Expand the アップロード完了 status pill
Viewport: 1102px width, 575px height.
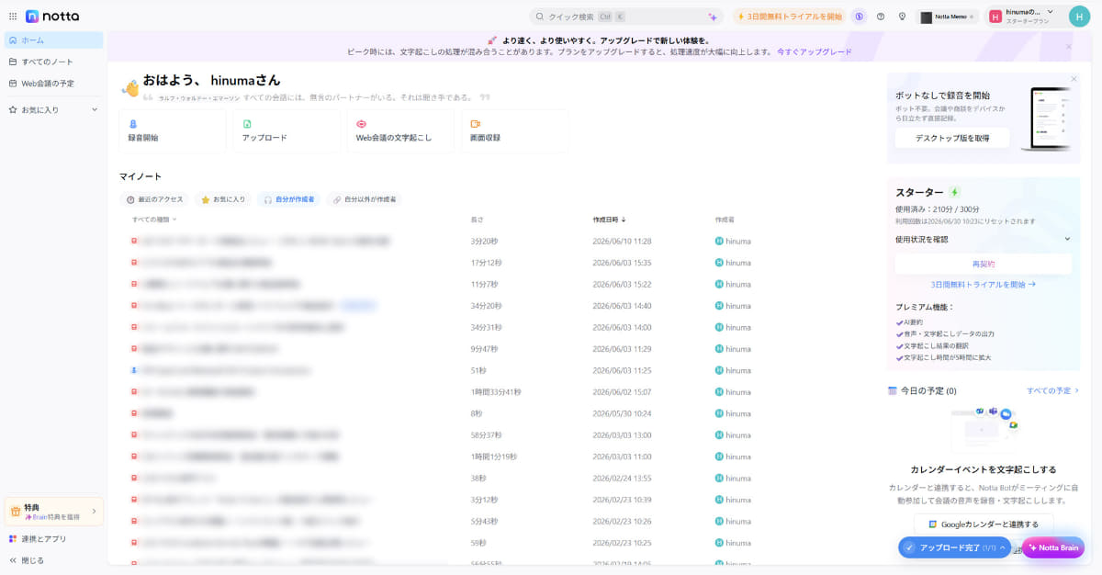[954, 547]
